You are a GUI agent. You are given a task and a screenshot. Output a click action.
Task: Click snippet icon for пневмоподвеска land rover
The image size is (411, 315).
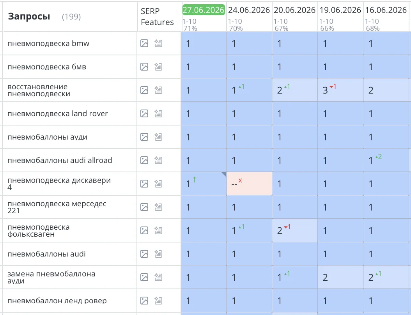click(158, 113)
